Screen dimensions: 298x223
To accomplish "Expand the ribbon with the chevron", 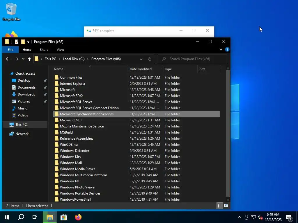I will point(221,49).
